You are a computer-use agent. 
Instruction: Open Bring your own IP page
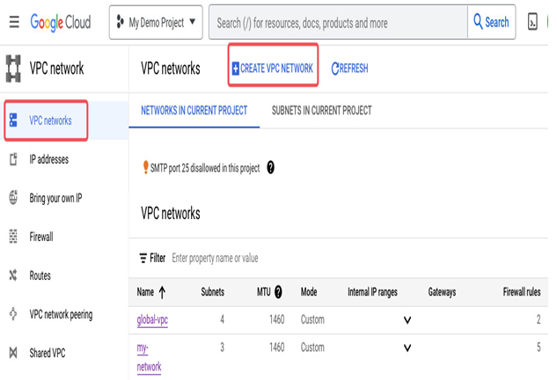tap(55, 198)
